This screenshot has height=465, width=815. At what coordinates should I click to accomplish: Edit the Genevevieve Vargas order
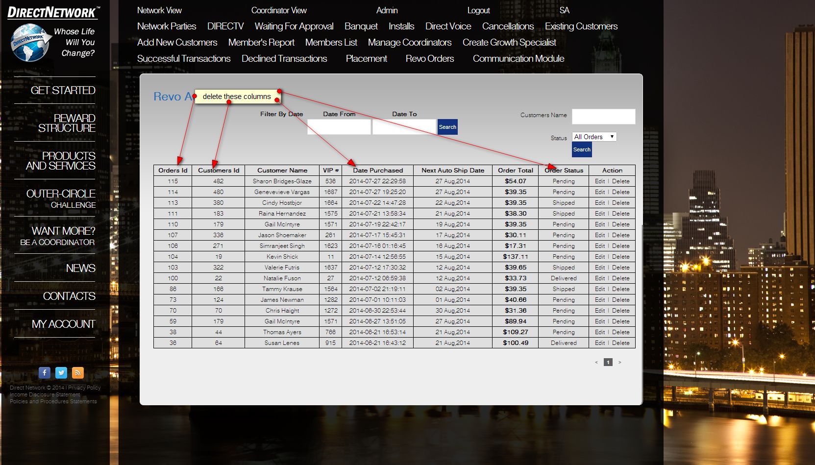[600, 192]
